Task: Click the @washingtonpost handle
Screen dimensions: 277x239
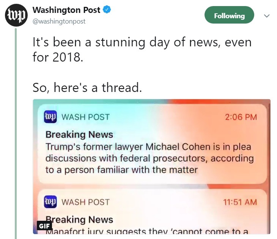Action: point(59,21)
